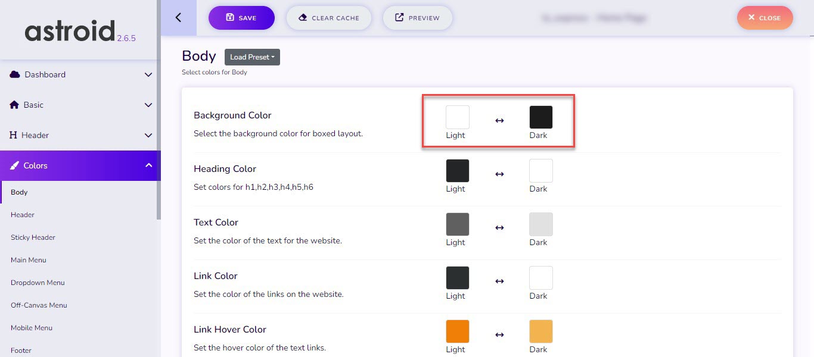Pick Background Color dark swatch
The width and height of the screenshot is (814, 357).
click(541, 117)
